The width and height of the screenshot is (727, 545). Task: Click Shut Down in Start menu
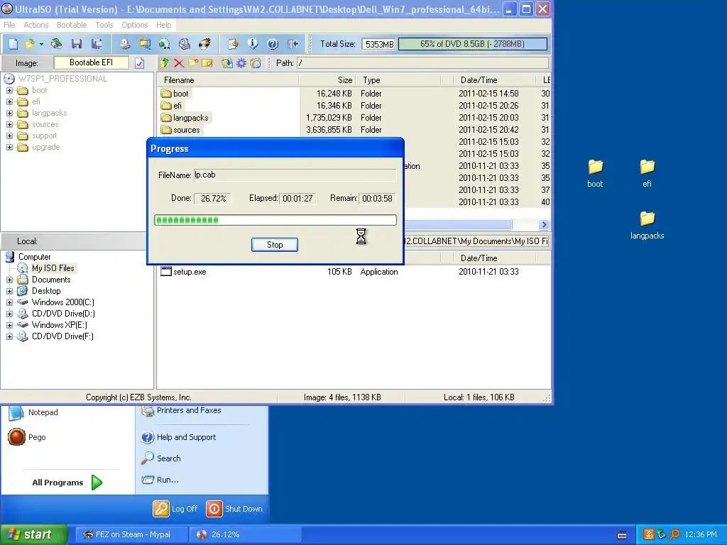tap(234, 509)
